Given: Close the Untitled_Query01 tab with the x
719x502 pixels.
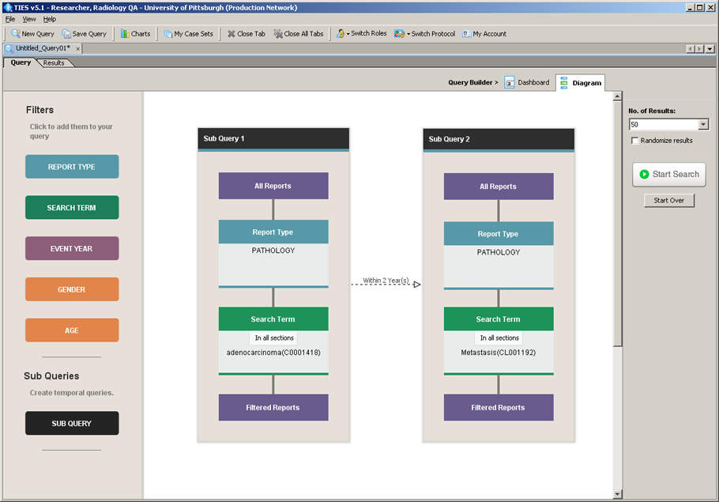Looking at the screenshot, I should [78, 48].
